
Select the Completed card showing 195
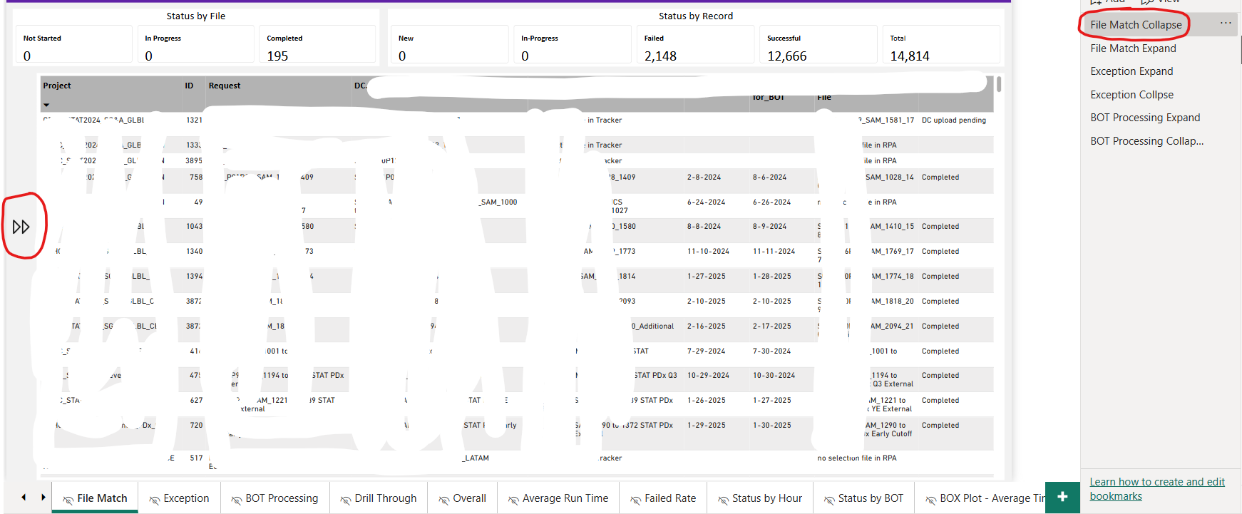(317, 44)
